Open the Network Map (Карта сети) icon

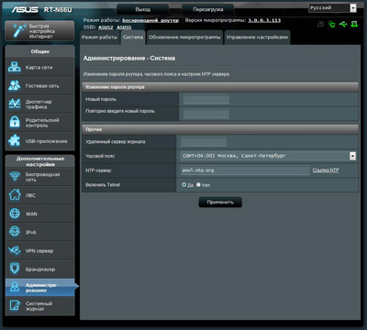point(15,67)
